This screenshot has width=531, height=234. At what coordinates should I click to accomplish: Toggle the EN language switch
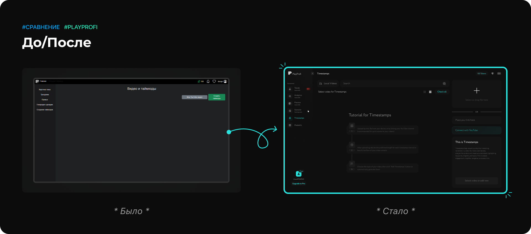[499, 74]
